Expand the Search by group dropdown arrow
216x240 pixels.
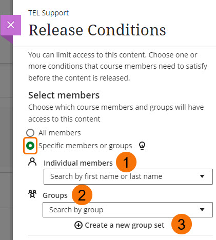202,210
